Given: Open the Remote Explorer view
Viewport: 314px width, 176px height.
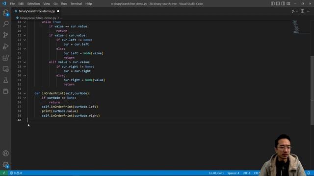Looking at the screenshot, I should pos(5,69).
